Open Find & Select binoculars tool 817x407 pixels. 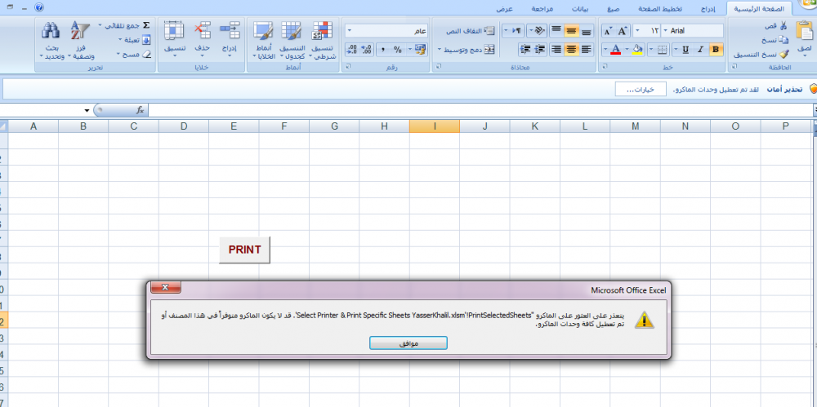tap(51, 32)
